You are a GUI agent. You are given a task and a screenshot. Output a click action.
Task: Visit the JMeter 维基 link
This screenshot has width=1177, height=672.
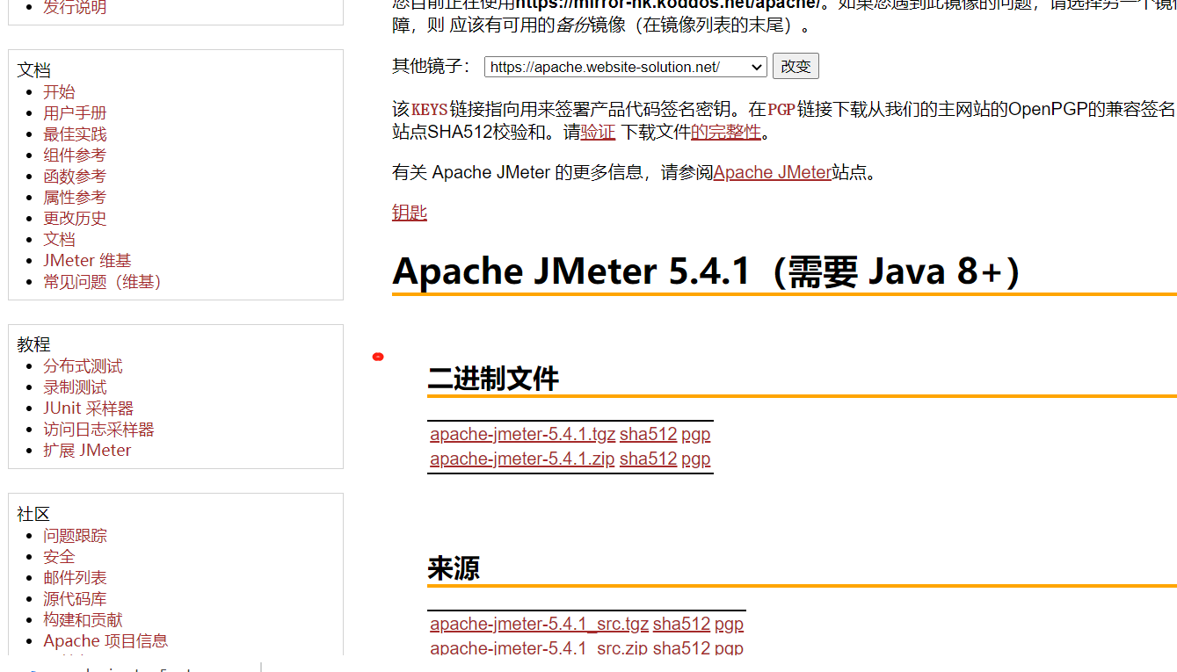click(87, 260)
